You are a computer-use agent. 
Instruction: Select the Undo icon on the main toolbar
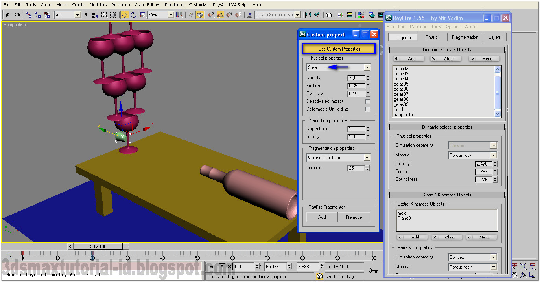coord(9,15)
